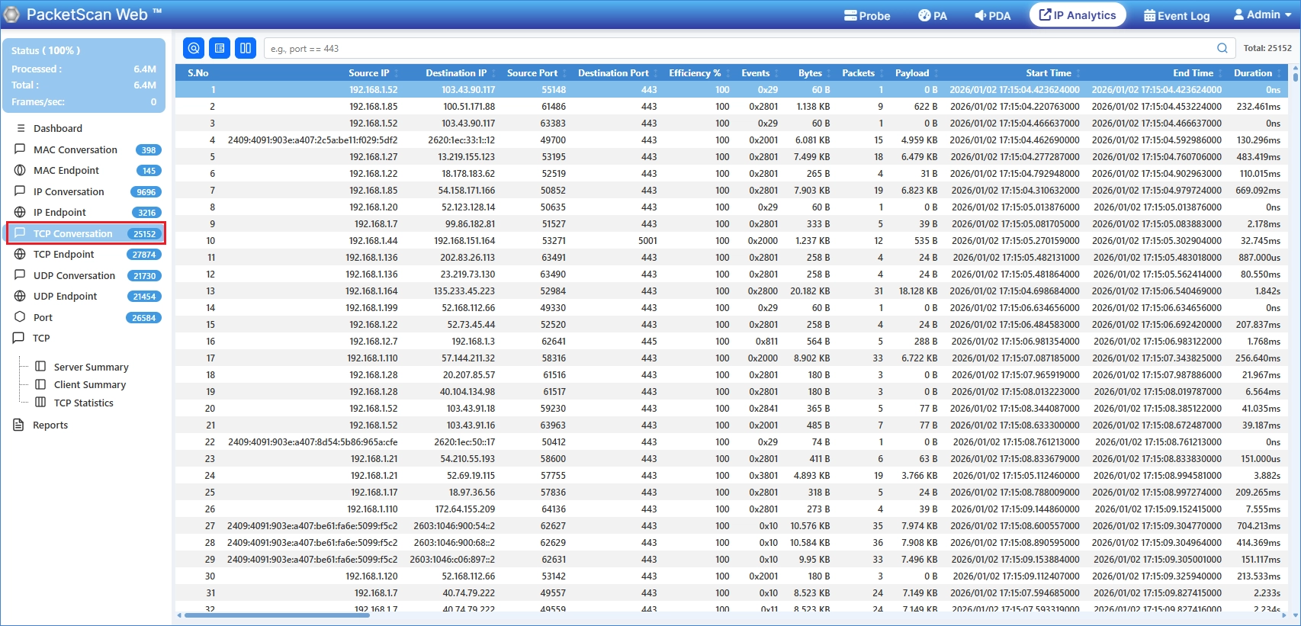
Task: Click the filter expression input field
Action: (x=740, y=48)
